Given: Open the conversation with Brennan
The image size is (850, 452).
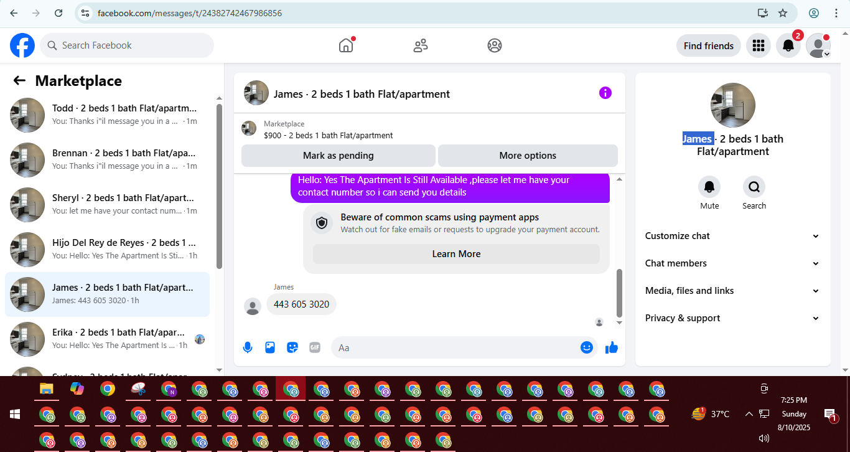Looking at the screenshot, I should (107, 159).
